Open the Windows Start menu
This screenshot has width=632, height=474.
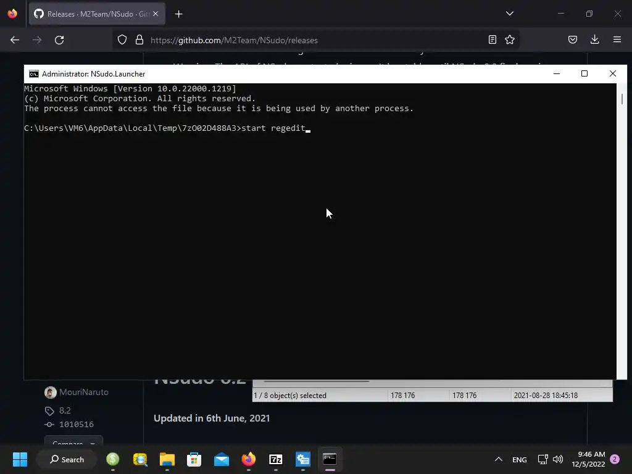20,459
